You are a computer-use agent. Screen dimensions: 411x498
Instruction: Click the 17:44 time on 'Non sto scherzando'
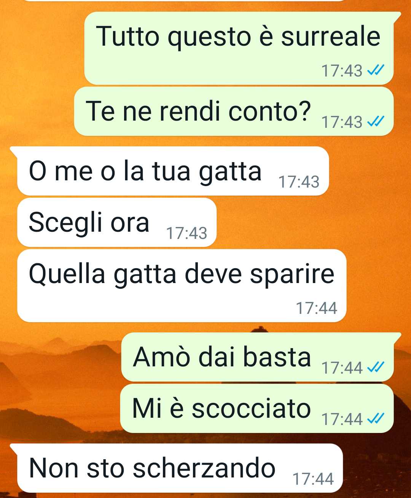313,479
